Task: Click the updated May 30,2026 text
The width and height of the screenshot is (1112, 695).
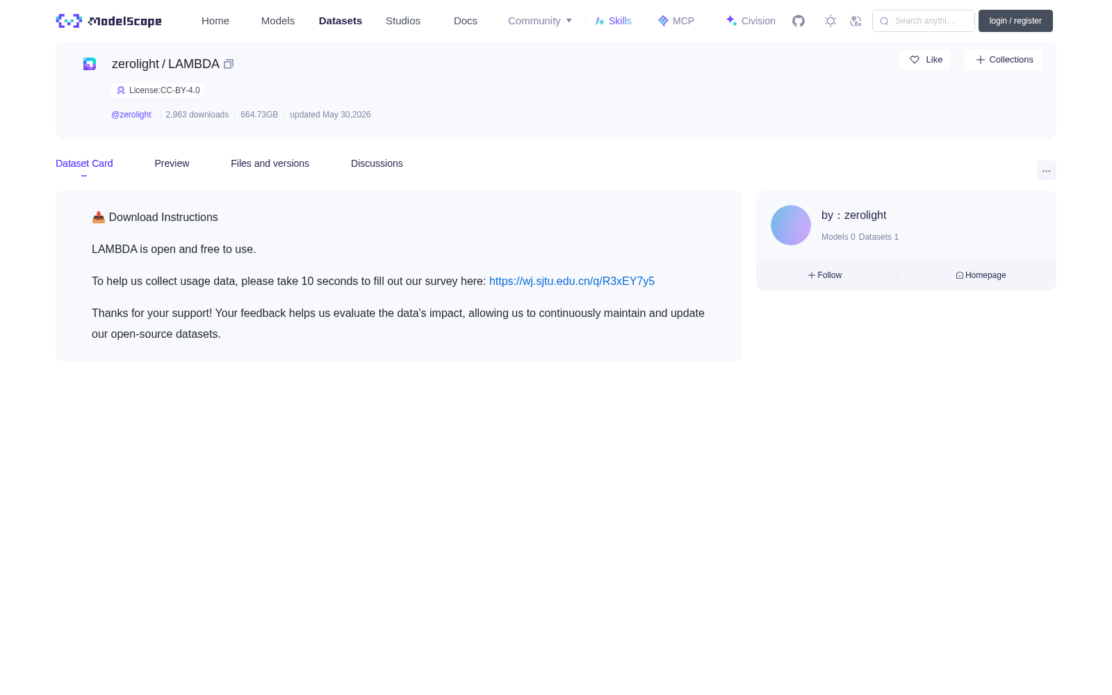Action: click(x=330, y=115)
